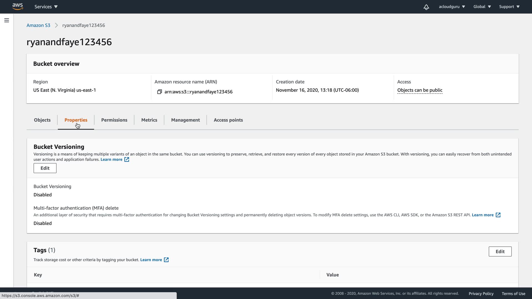Open the hamburger side navigation menu
532x299 pixels.
tap(7, 20)
